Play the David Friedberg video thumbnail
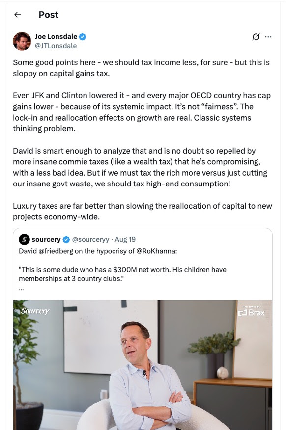This screenshot has height=430, width=286. coord(143,365)
